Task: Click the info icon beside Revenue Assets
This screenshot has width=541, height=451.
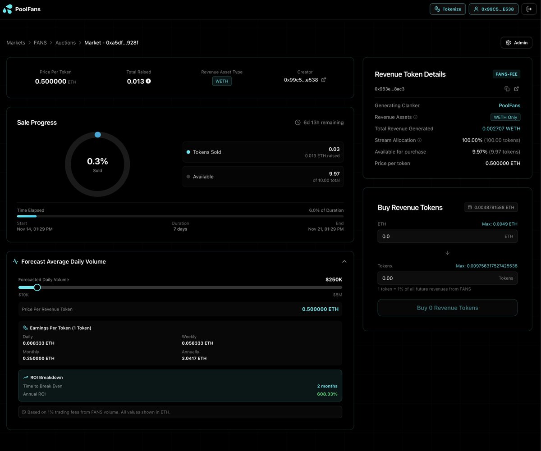Action: click(416, 117)
